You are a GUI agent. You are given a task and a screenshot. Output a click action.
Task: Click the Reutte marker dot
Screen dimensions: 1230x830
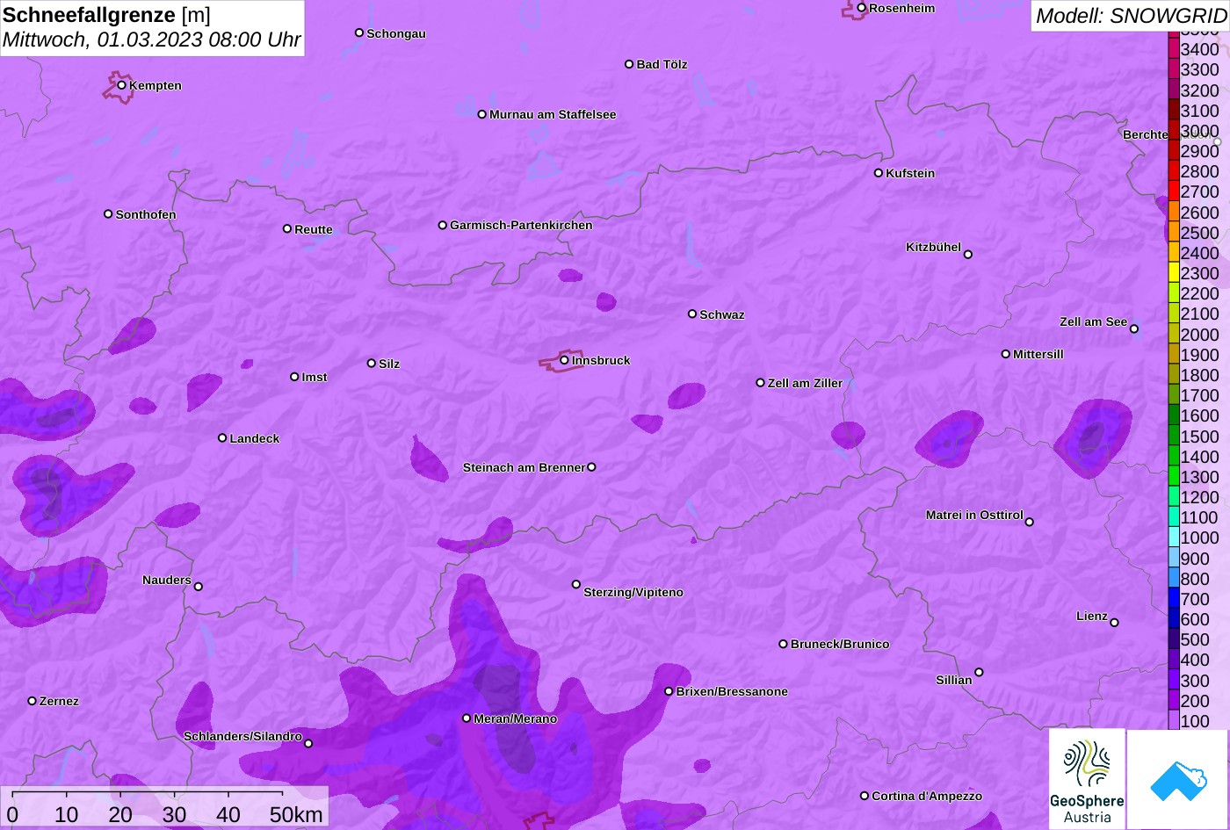point(287,228)
